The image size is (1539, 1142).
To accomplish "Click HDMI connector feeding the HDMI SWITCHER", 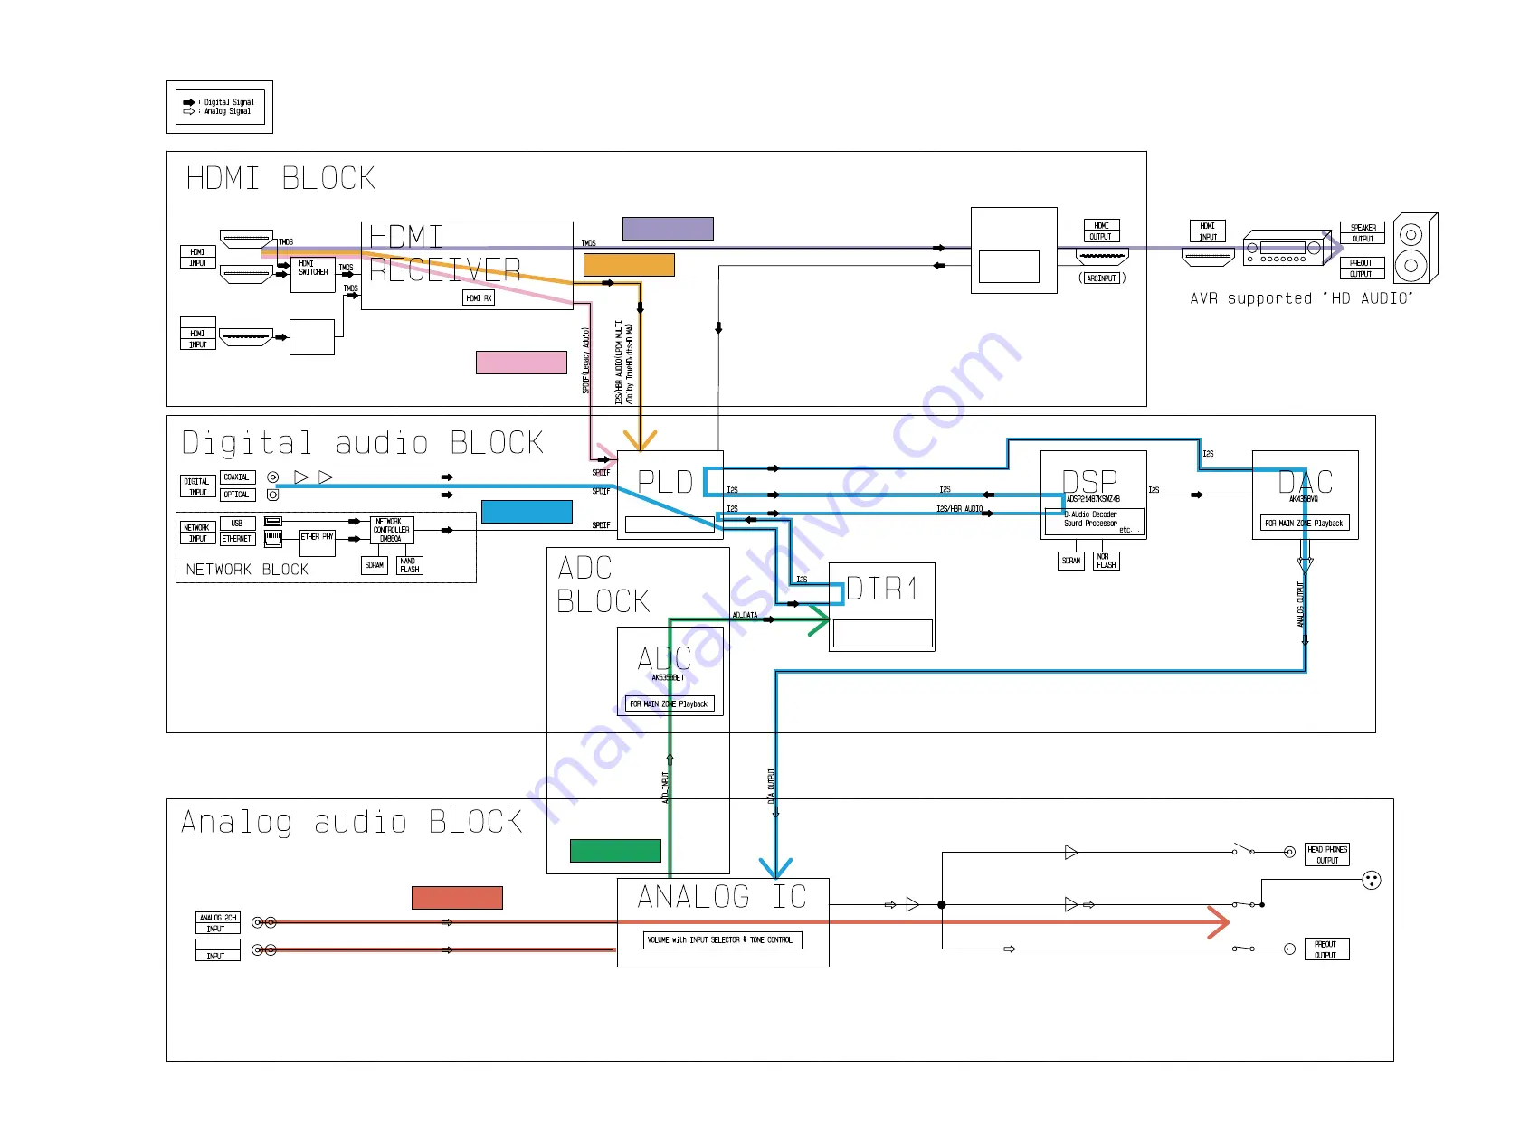I will click(246, 274).
